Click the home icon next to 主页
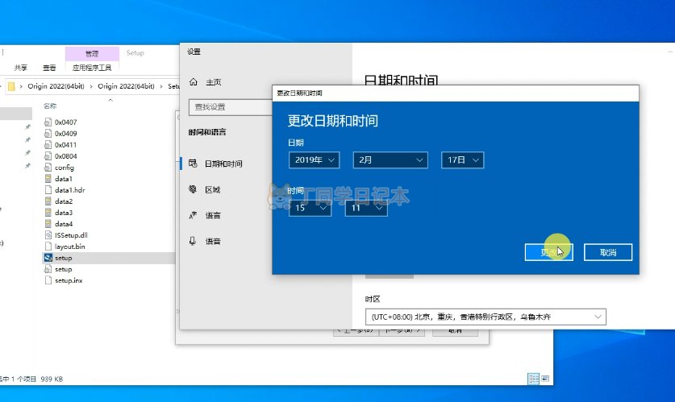Image resolution: width=675 pixels, height=402 pixels. [193, 82]
